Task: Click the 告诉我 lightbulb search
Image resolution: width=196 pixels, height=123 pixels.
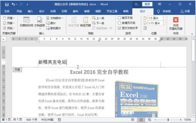Action: pyautogui.click(x=164, y=11)
